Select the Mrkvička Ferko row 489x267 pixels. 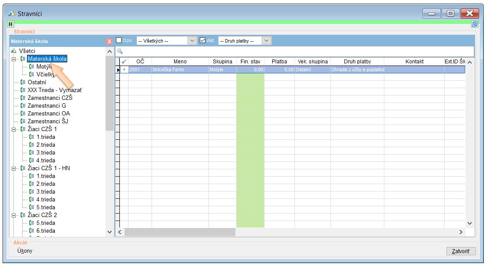click(179, 69)
